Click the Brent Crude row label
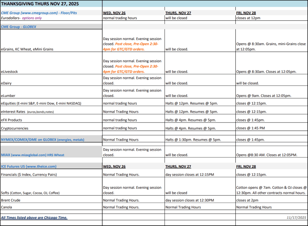Screen dimensions: 308x226 pos(11,200)
